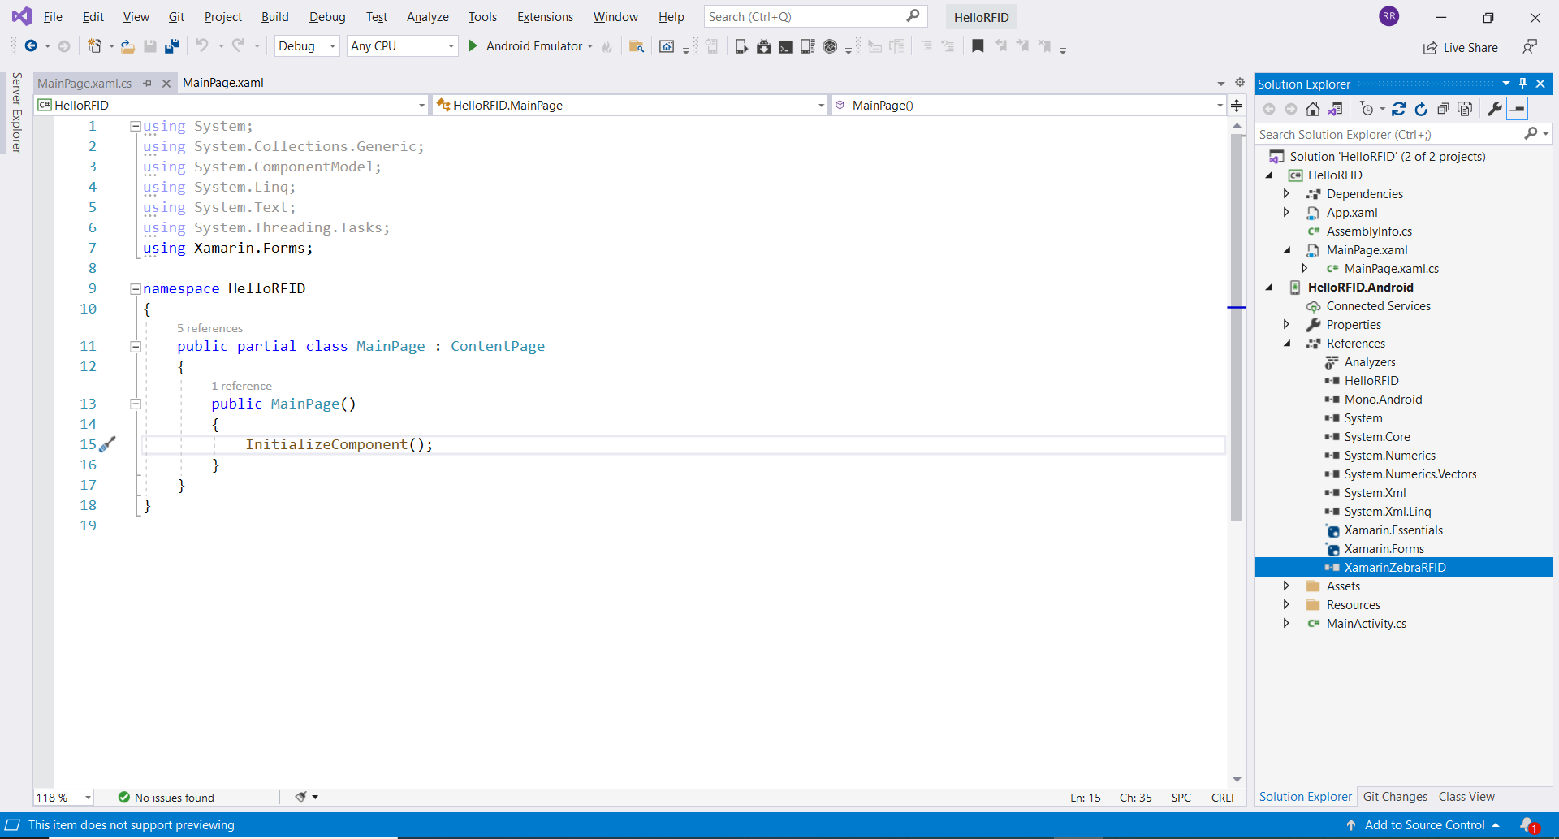Click the Send Feedback icon
The width and height of the screenshot is (1559, 839).
1530,47
